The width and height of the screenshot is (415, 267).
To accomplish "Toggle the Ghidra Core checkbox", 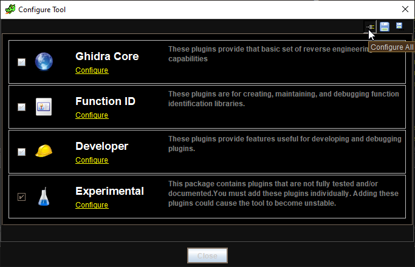I will click(21, 62).
